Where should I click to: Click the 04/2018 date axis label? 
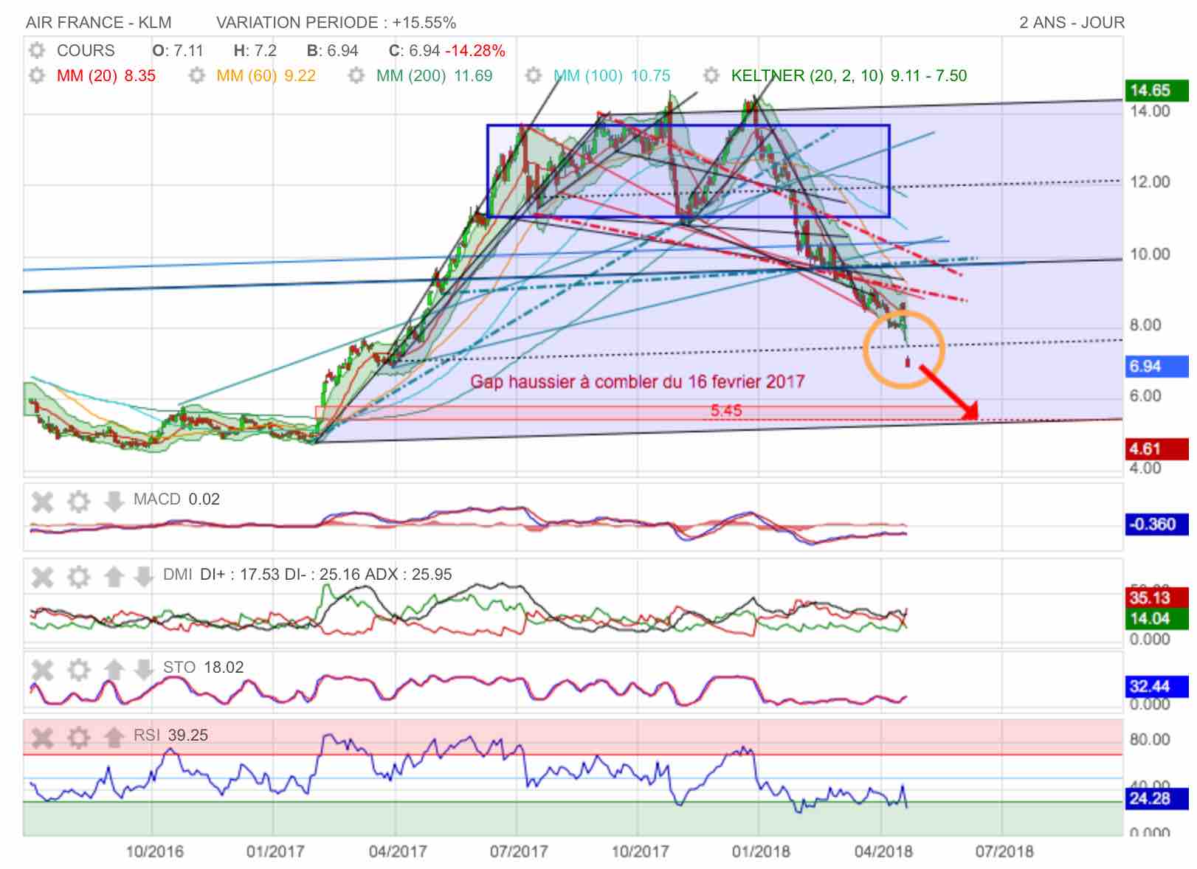click(x=883, y=851)
